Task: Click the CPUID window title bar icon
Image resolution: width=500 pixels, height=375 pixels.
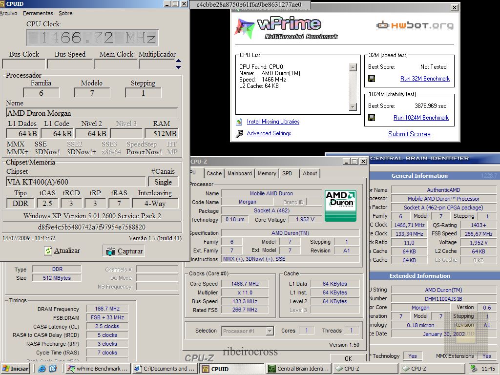Action: tap(2, 4)
